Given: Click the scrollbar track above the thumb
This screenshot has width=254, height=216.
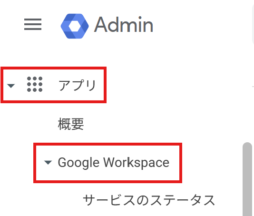Looking at the screenshot, I should 247,113.
